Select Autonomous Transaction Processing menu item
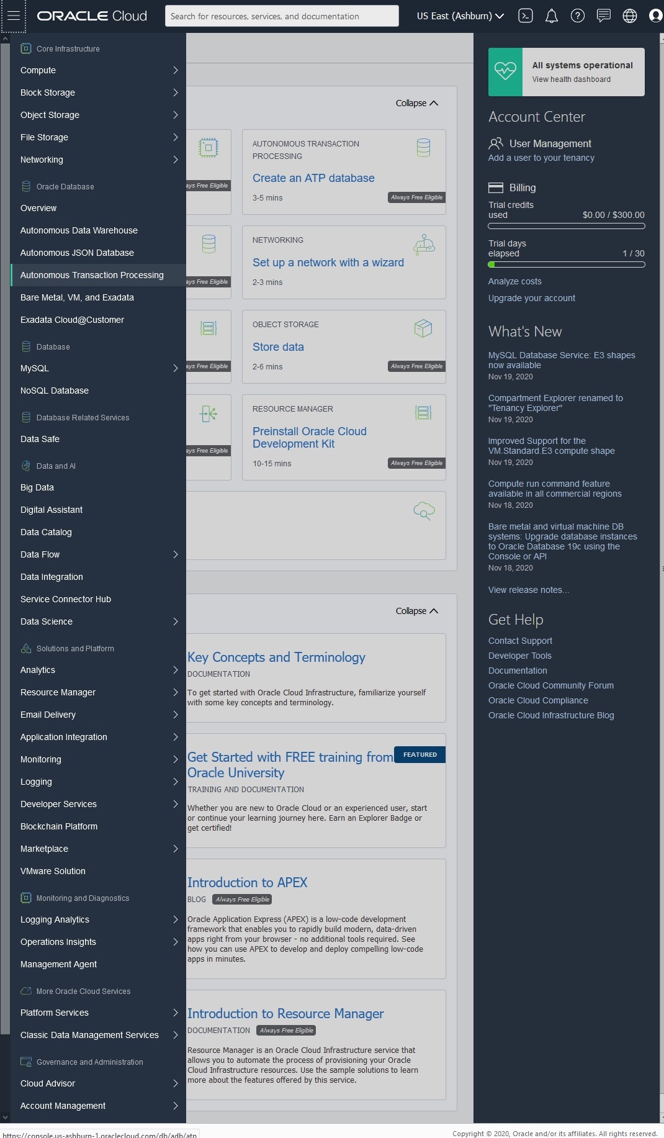664x1138 pixels. pyautogui.click(x=98, y=275)
